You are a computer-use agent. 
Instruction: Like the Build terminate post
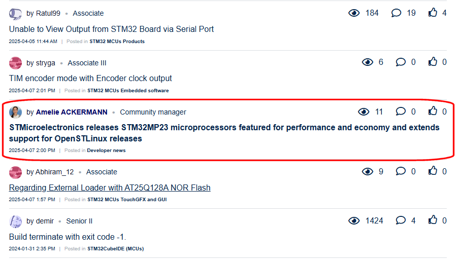click(433, 220)
